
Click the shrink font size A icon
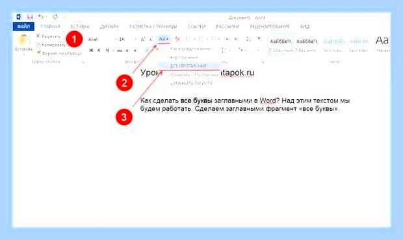[151, 39]
